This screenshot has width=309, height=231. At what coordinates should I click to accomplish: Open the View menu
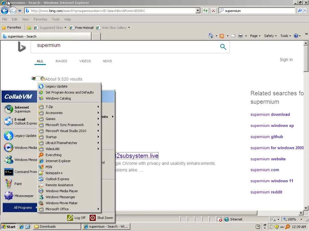coord(25,19)
